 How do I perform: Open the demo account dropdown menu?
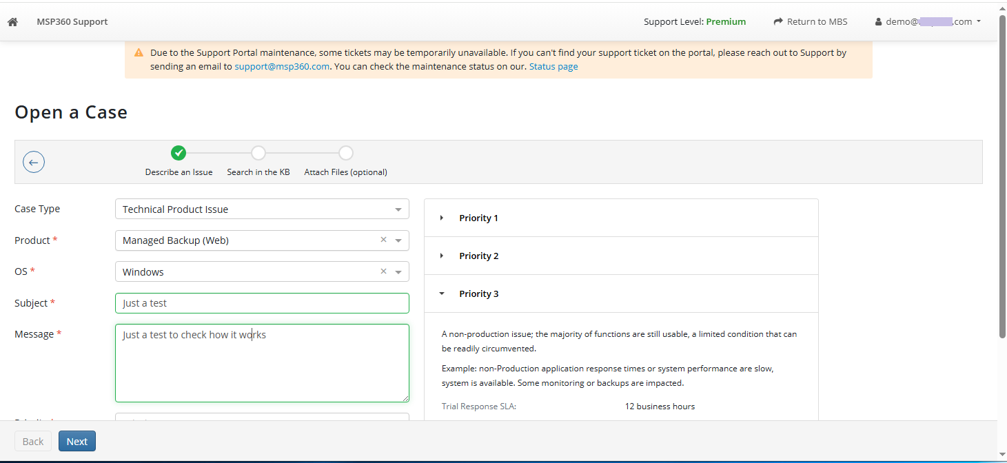point(928,21)
